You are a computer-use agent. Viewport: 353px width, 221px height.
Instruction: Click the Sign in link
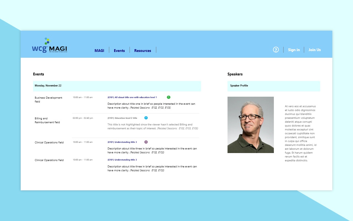point(294,50)
